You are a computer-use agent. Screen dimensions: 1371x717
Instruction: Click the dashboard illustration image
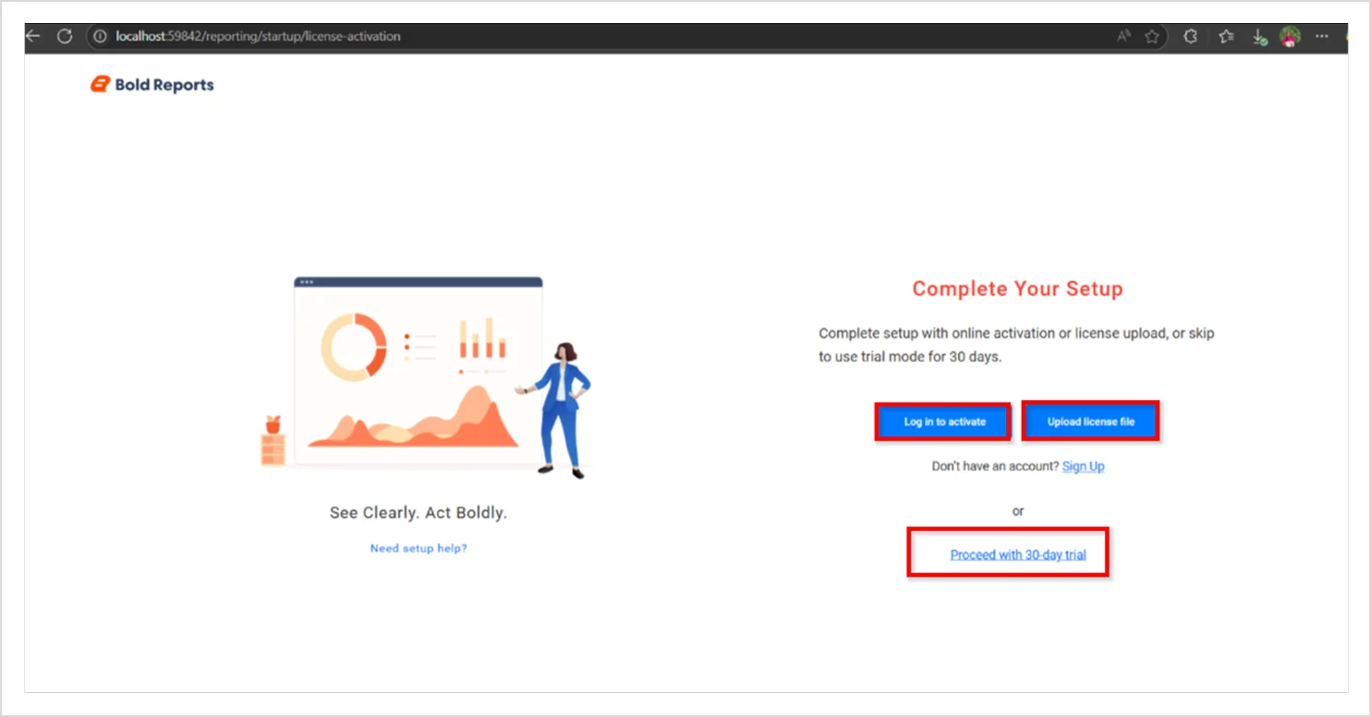[x=416, y=370]
